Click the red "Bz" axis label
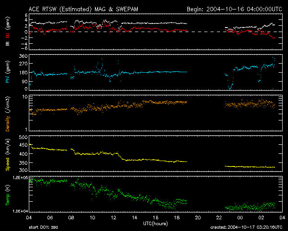 8,35
